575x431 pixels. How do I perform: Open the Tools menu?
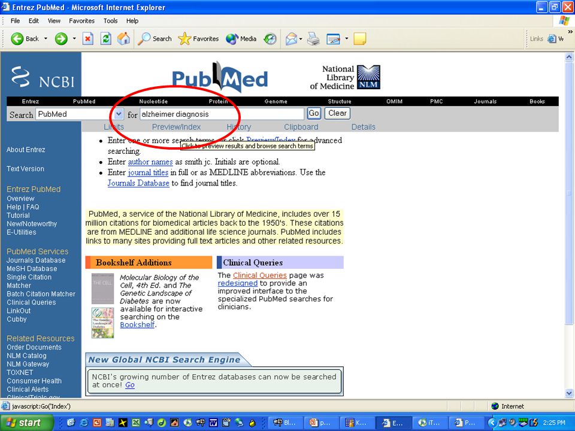[110, 21]
